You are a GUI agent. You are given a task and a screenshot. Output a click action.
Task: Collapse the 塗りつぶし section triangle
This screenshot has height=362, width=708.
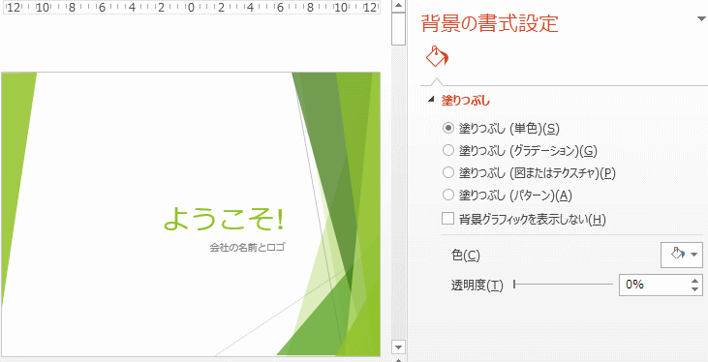pyautogui.click(x=432, y=101)
